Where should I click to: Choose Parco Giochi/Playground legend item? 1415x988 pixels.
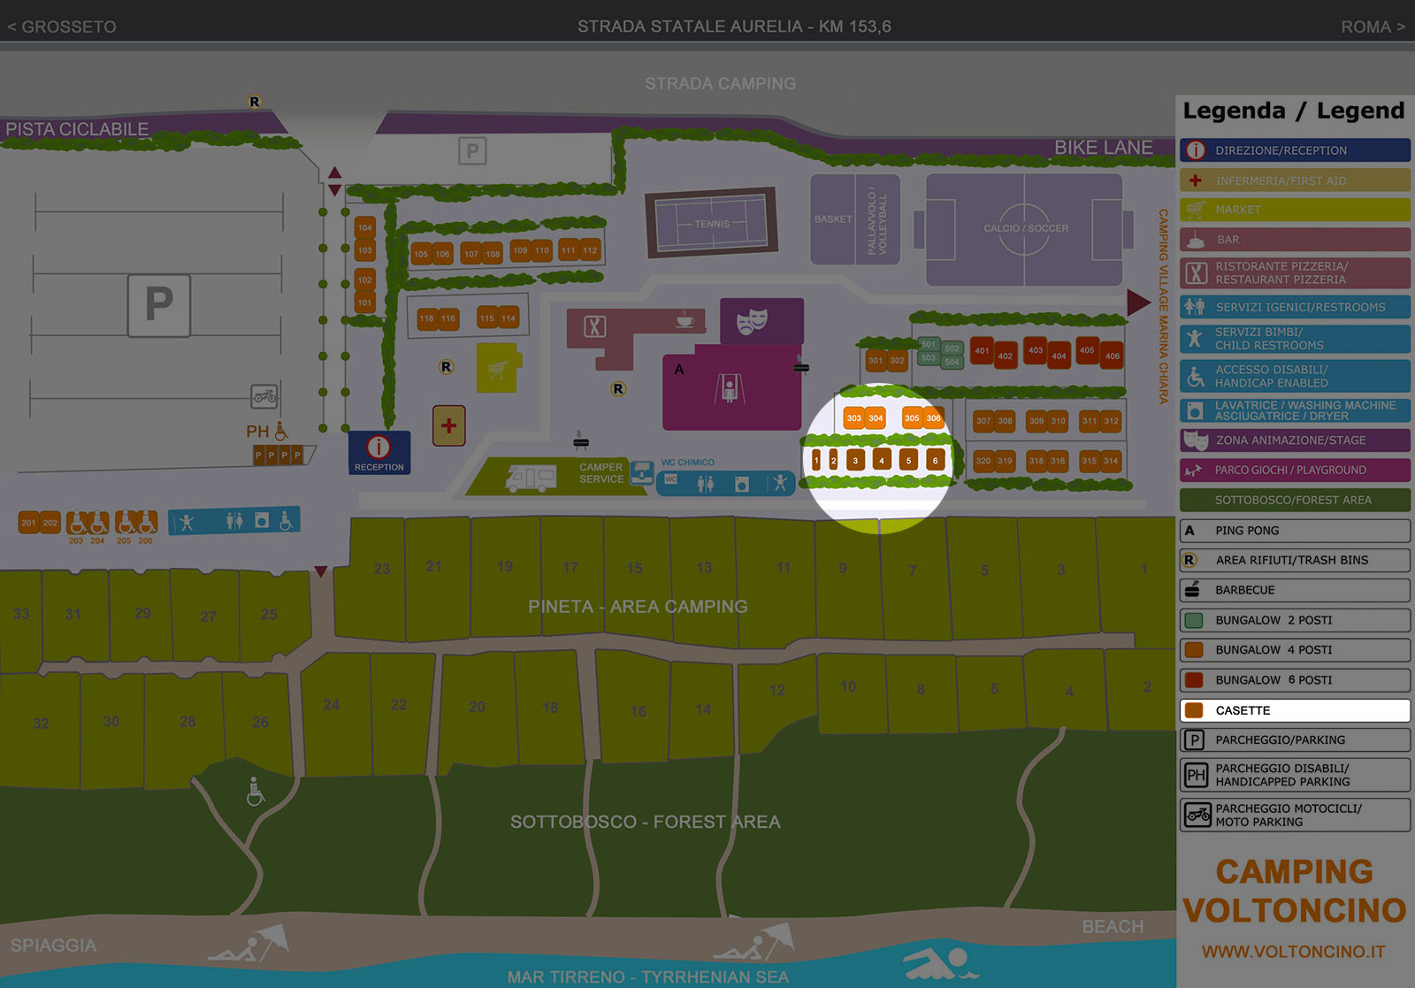pyautogui.click(x=1295, y=470)
